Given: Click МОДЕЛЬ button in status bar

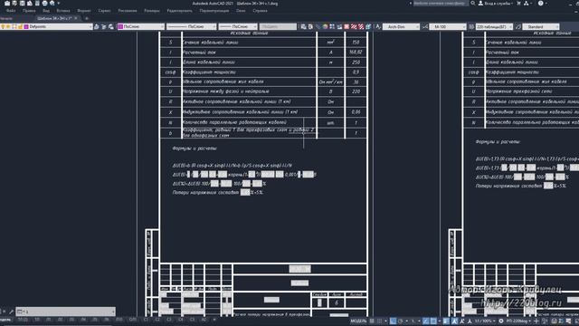Looking at the screenshot, I should (x=358, y=321).
